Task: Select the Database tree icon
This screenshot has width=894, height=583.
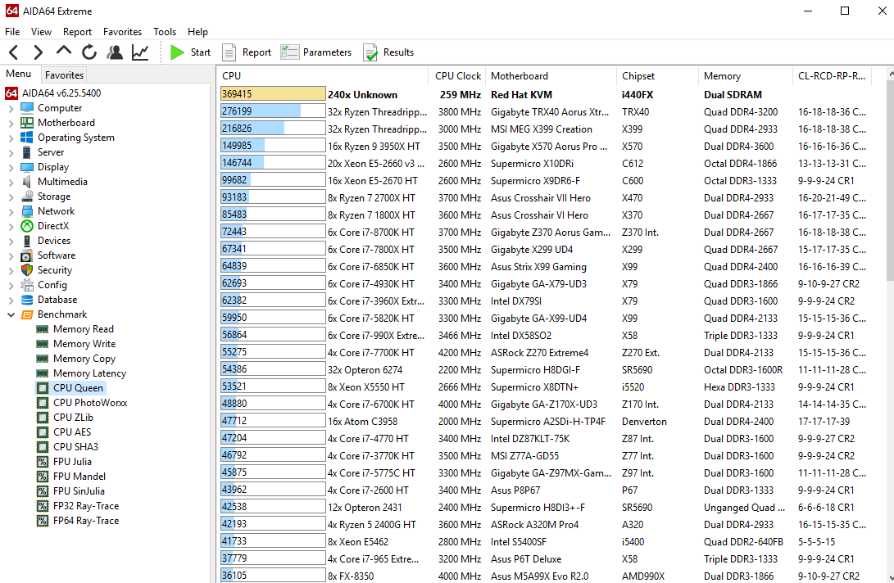Action: pos(27,300)
